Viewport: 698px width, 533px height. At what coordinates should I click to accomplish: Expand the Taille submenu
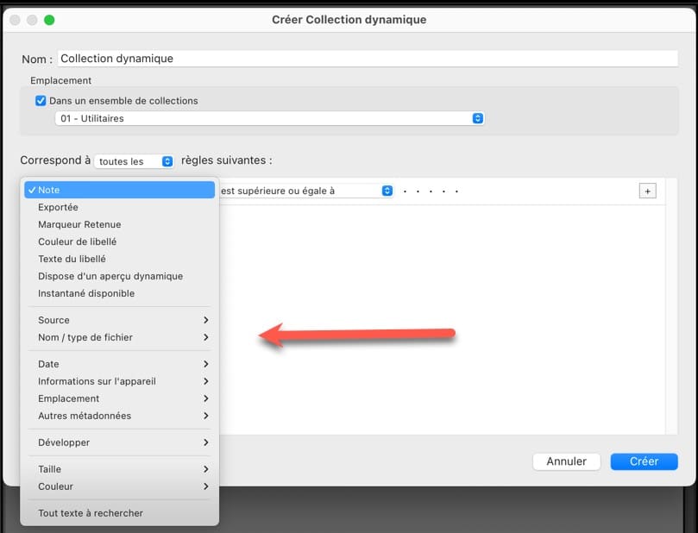click(119, 469)
